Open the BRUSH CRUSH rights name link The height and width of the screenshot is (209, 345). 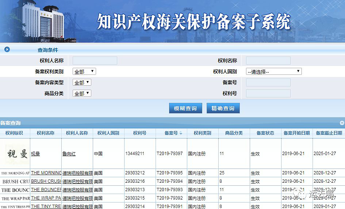point(46,181)
